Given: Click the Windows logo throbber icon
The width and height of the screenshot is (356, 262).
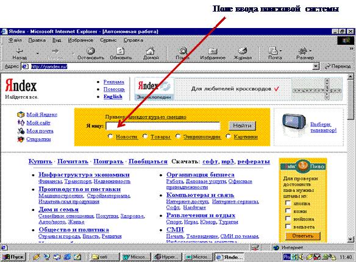Looking at the screenshot, I should pos(346,41).
